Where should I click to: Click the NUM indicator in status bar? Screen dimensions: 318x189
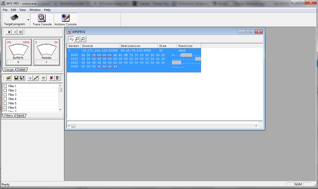[298, 184]
